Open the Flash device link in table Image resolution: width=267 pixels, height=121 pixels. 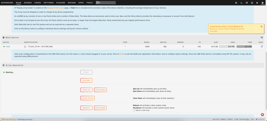click(8, 46)
